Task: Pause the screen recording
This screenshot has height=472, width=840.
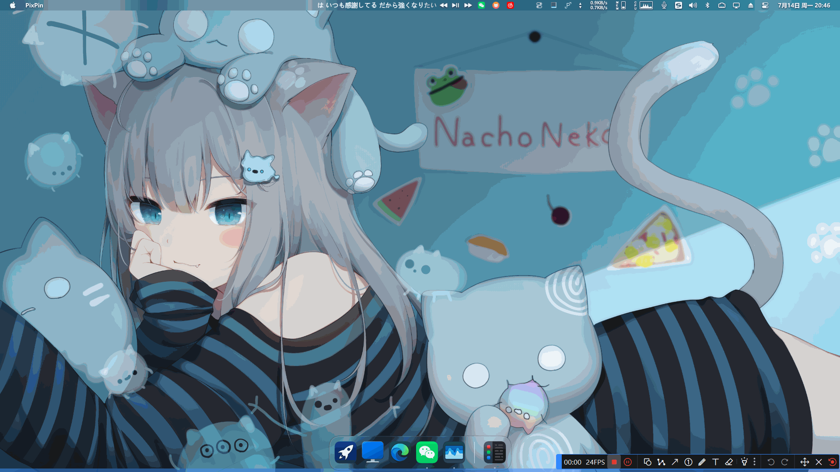Action: coord(628,462)
